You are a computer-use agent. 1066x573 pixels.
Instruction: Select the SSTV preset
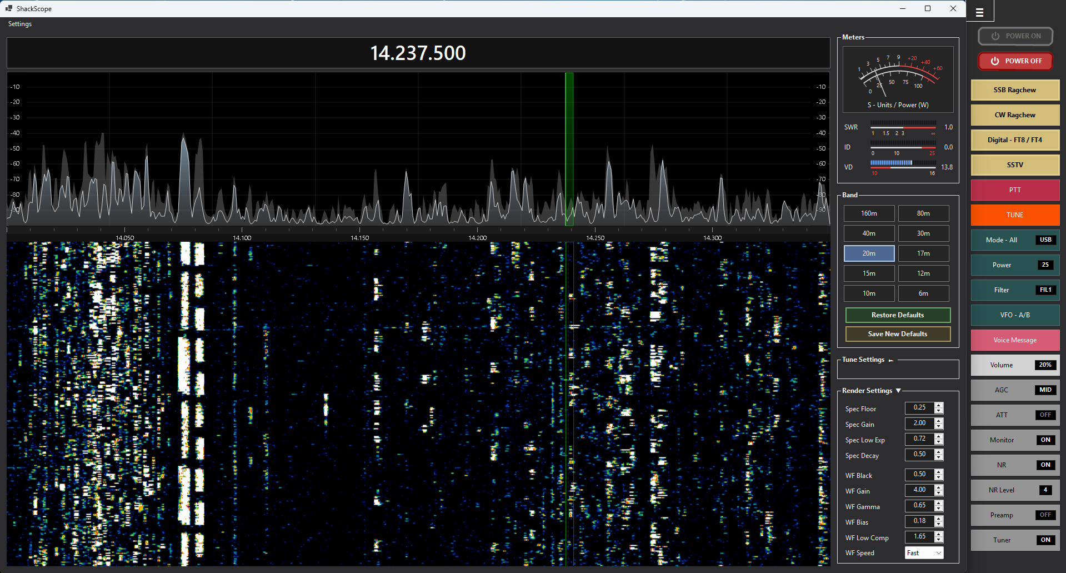(x=1015, y=165)
